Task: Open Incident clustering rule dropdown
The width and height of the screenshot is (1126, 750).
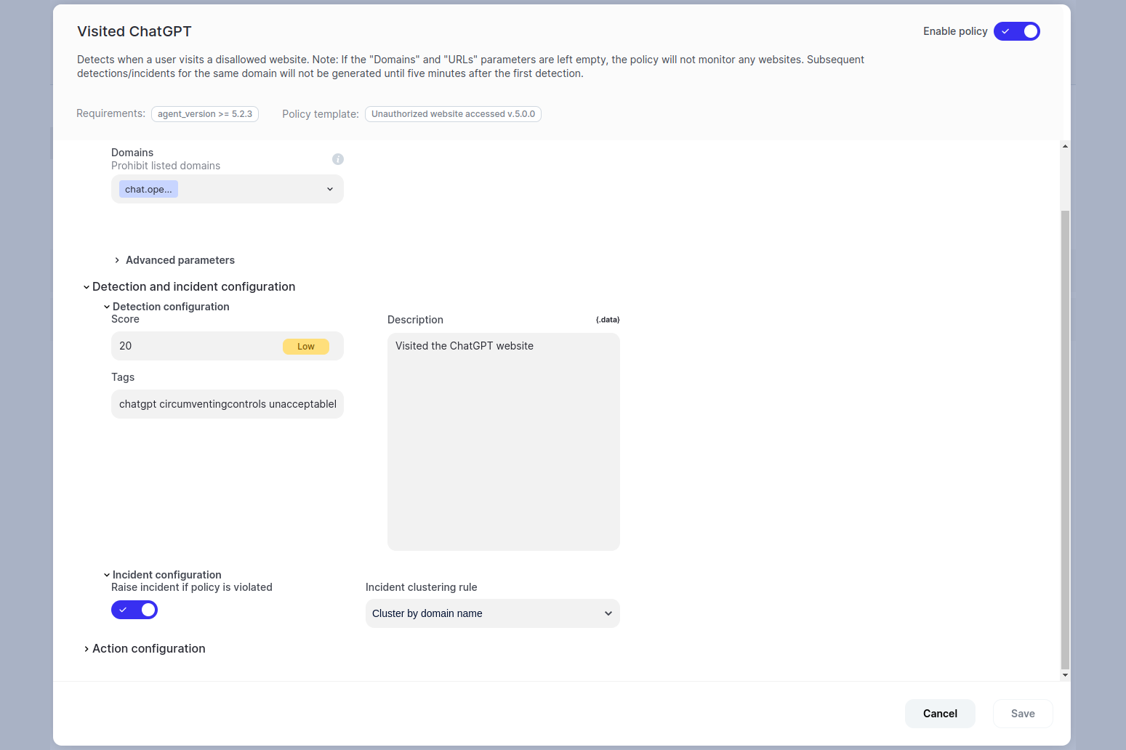Action: [493, 613]
